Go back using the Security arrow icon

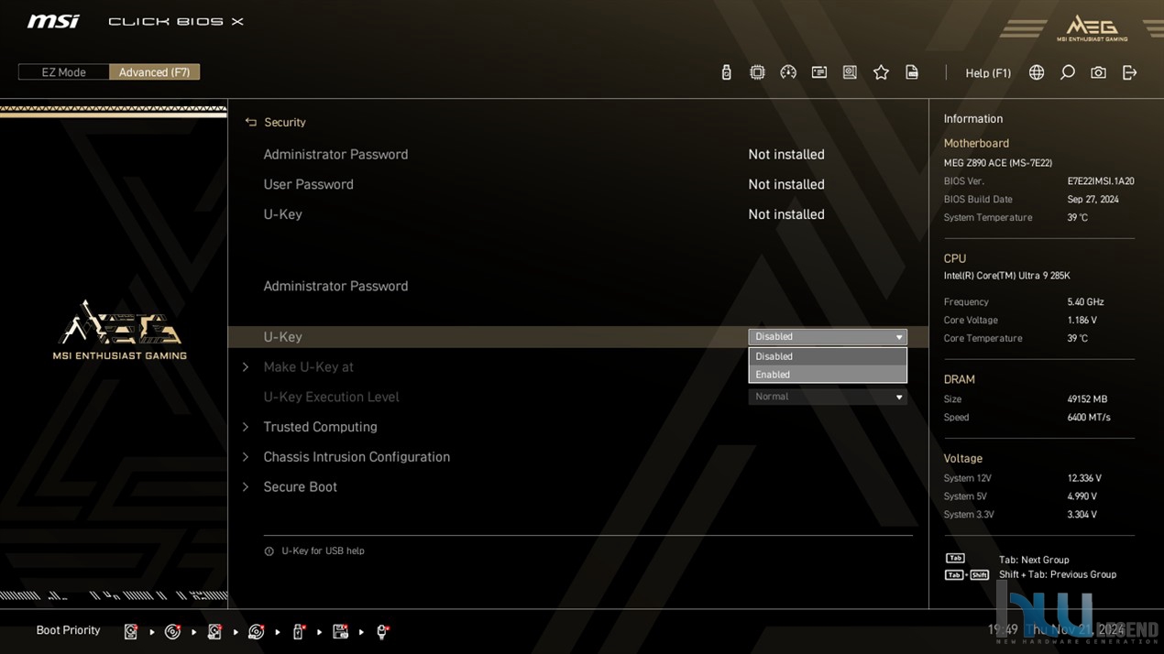pos(250,122)
